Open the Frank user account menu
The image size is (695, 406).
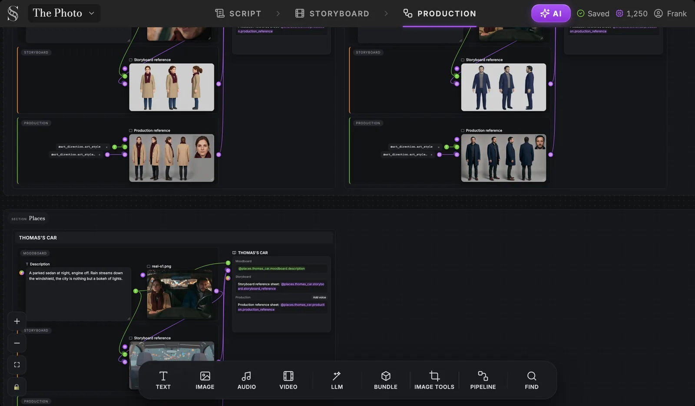tap(670, 13)
